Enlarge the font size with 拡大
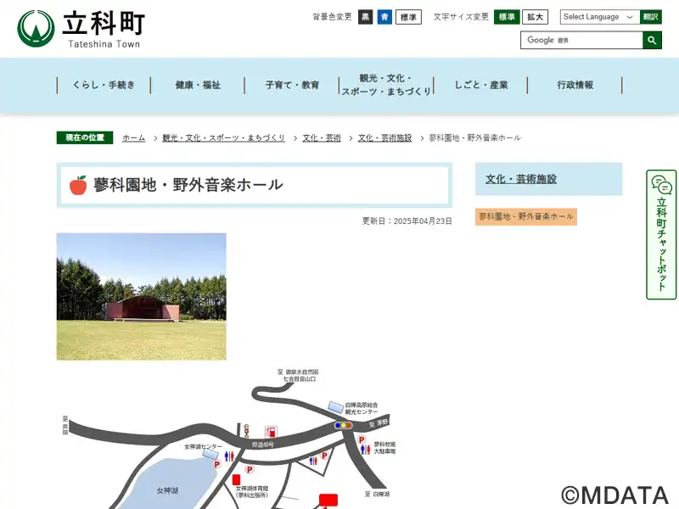This screenshot has width=679, height=509. pyautogui.click(x=535, y=17)
